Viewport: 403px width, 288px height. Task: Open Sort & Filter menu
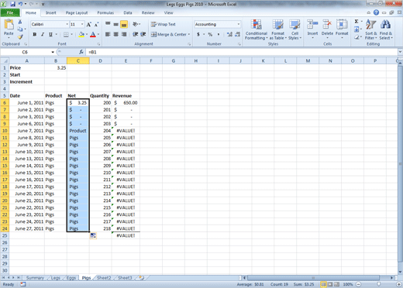point(371,29)
